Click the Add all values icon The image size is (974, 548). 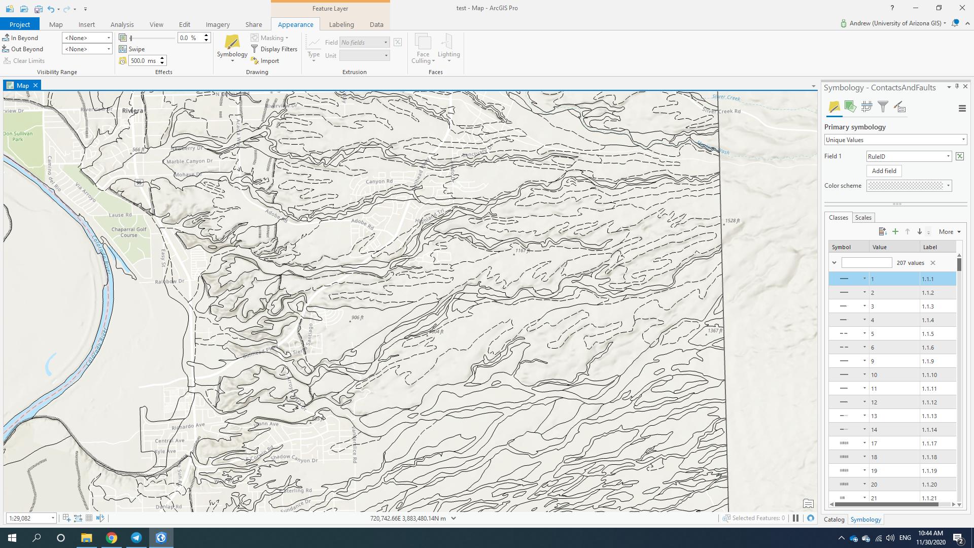[x=883, y=232]
